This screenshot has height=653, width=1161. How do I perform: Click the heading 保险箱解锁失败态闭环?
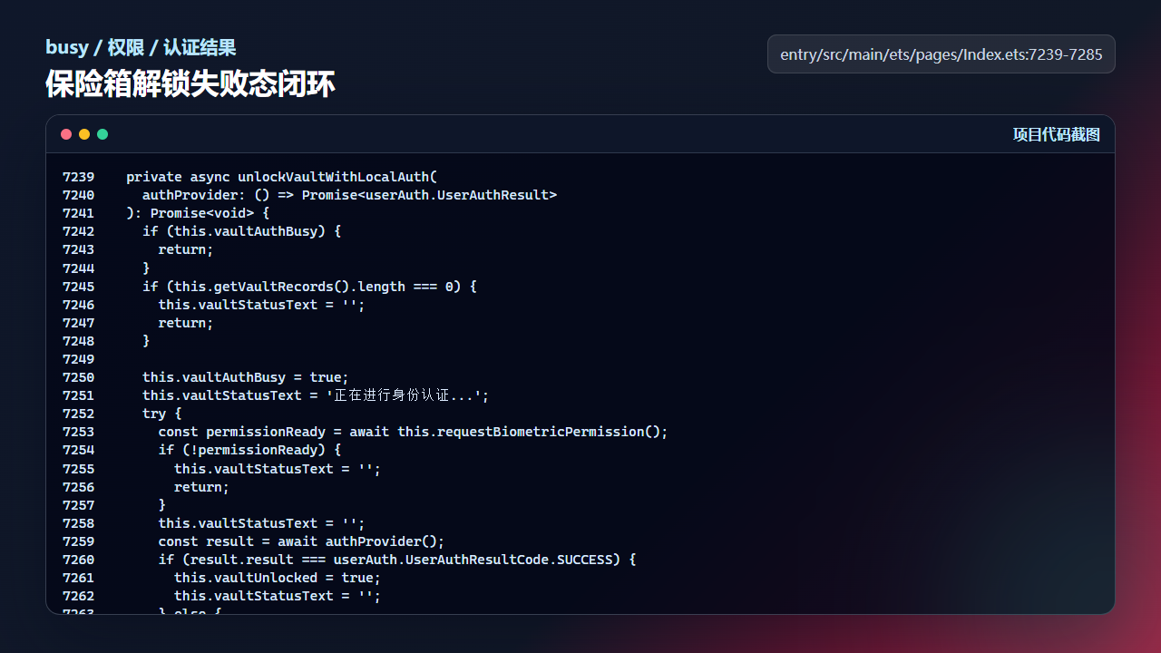190,84
